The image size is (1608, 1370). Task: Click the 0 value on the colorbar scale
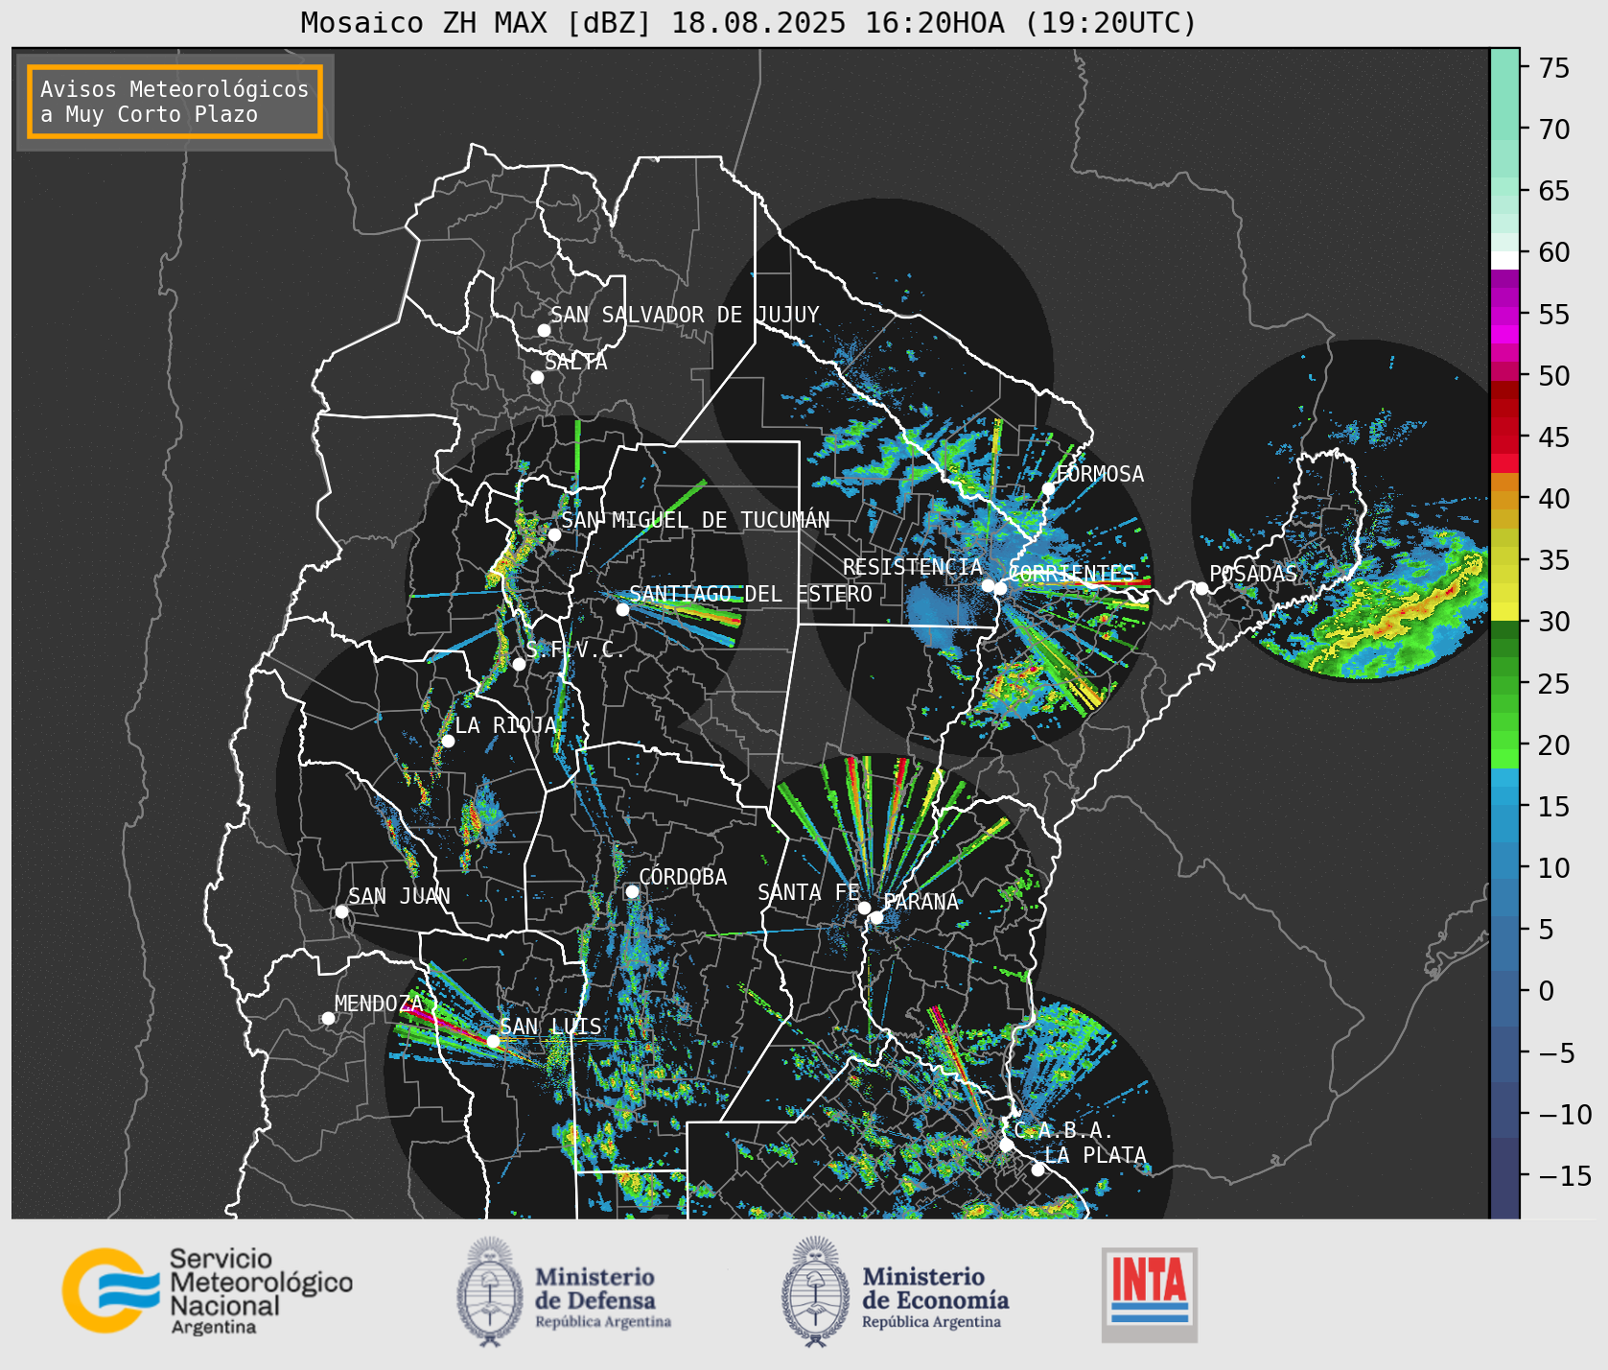coord(1546,990)
